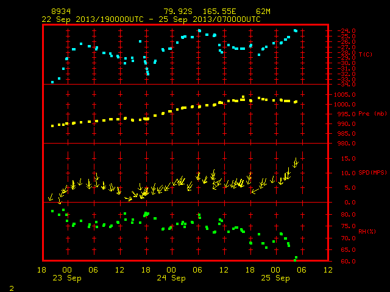Image resolution: width=390 pixels, height=292 pixels.
Task: Click the 62M elevation text
Action: 263,12
